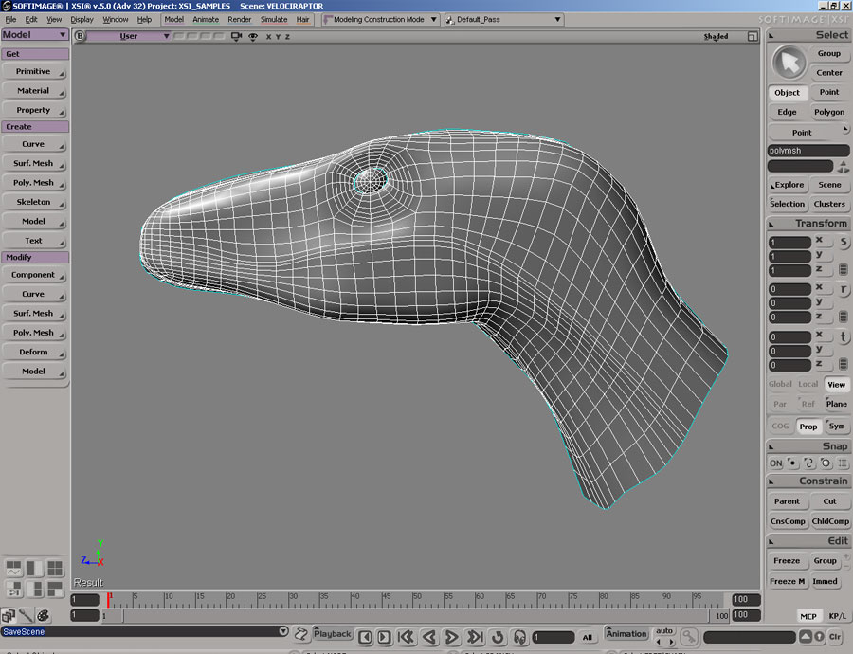Click the Explore button
Screen dimensions: 853x654
(788, 185)
